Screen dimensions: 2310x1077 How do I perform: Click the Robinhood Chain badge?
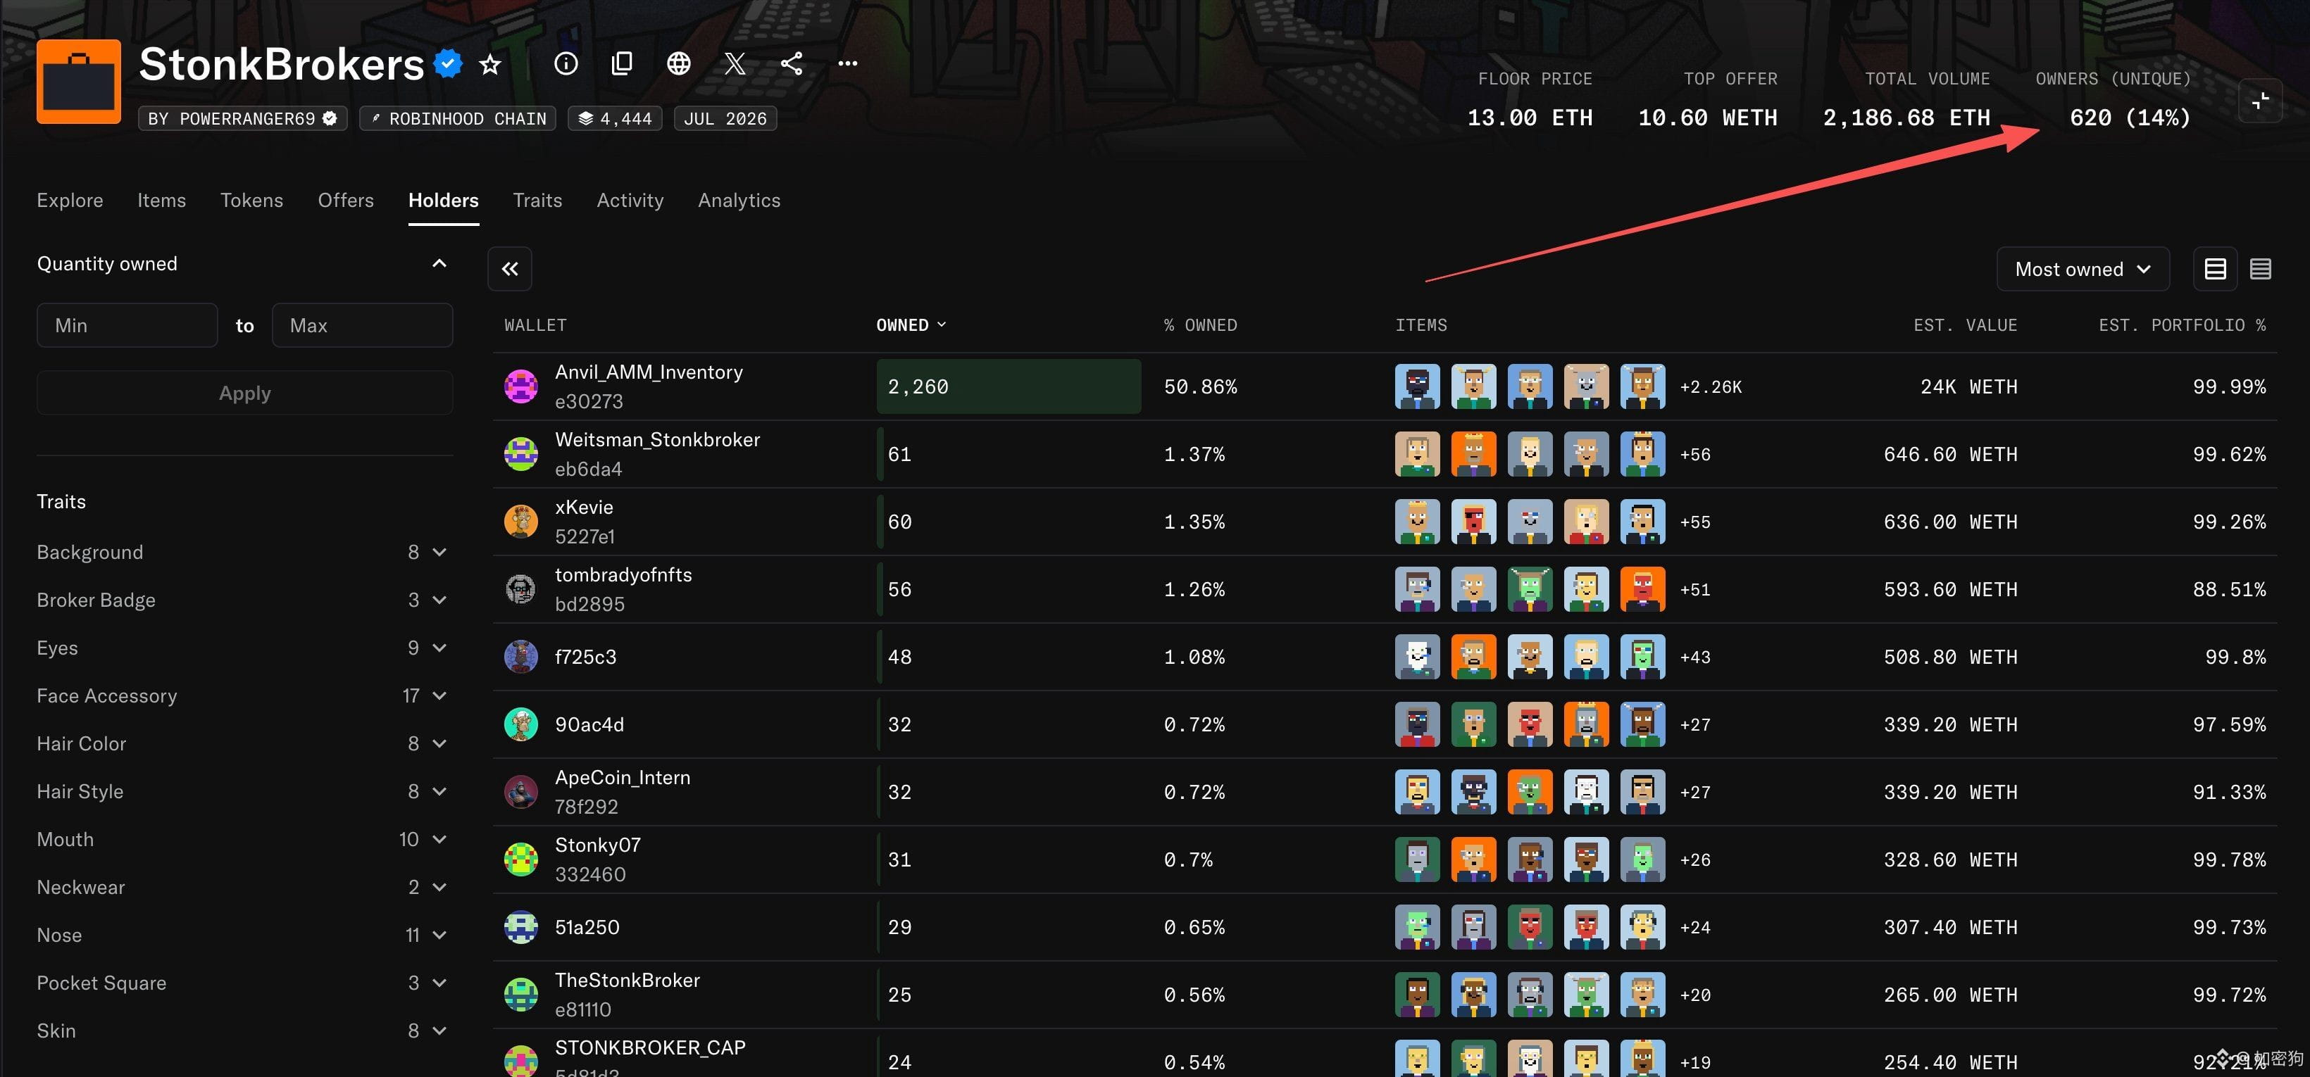point(457,118)
